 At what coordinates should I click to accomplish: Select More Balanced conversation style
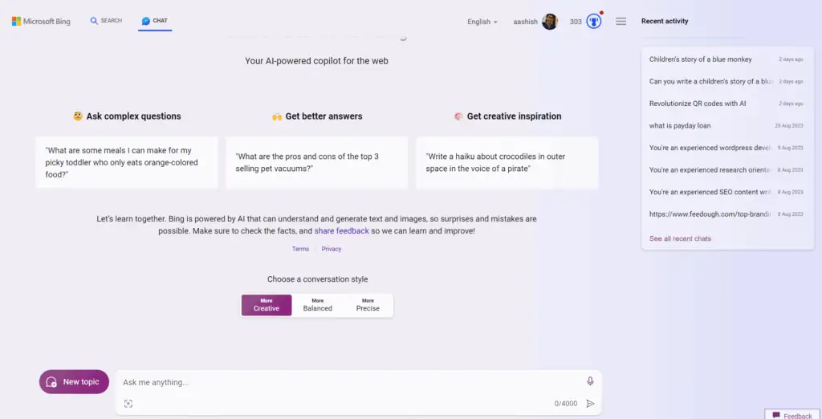click(x=318, y=305)
